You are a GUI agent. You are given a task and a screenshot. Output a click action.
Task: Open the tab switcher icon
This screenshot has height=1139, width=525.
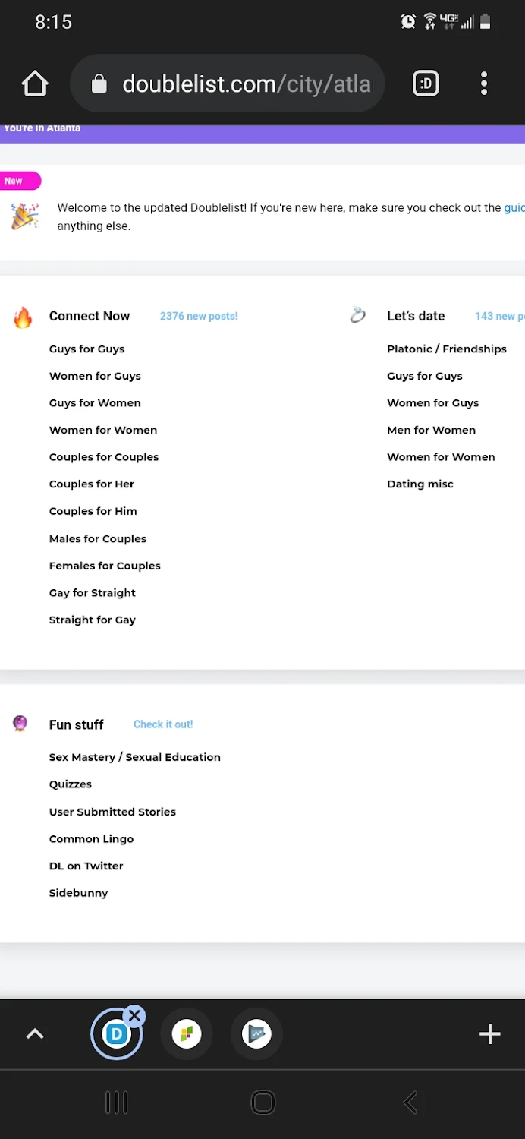tap(426, 84)
